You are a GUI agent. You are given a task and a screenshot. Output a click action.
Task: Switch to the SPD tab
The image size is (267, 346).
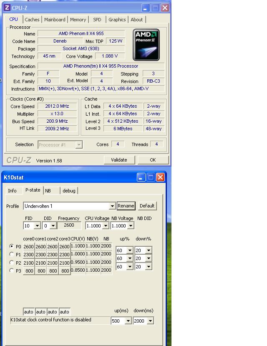point(97,20)
